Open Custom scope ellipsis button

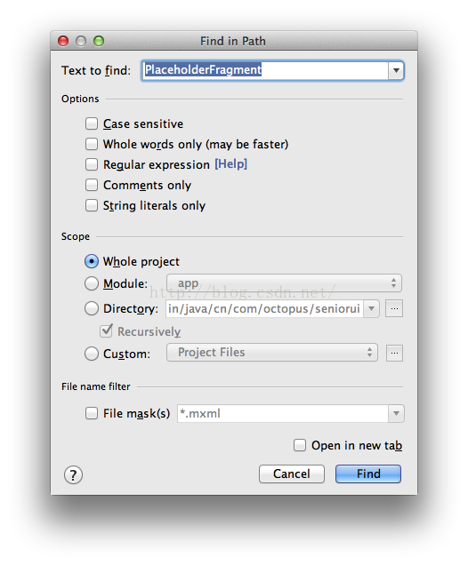pyautogui.click(x=394, y=354)
